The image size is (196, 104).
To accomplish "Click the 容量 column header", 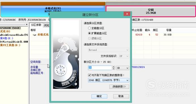I will point(169,30).
